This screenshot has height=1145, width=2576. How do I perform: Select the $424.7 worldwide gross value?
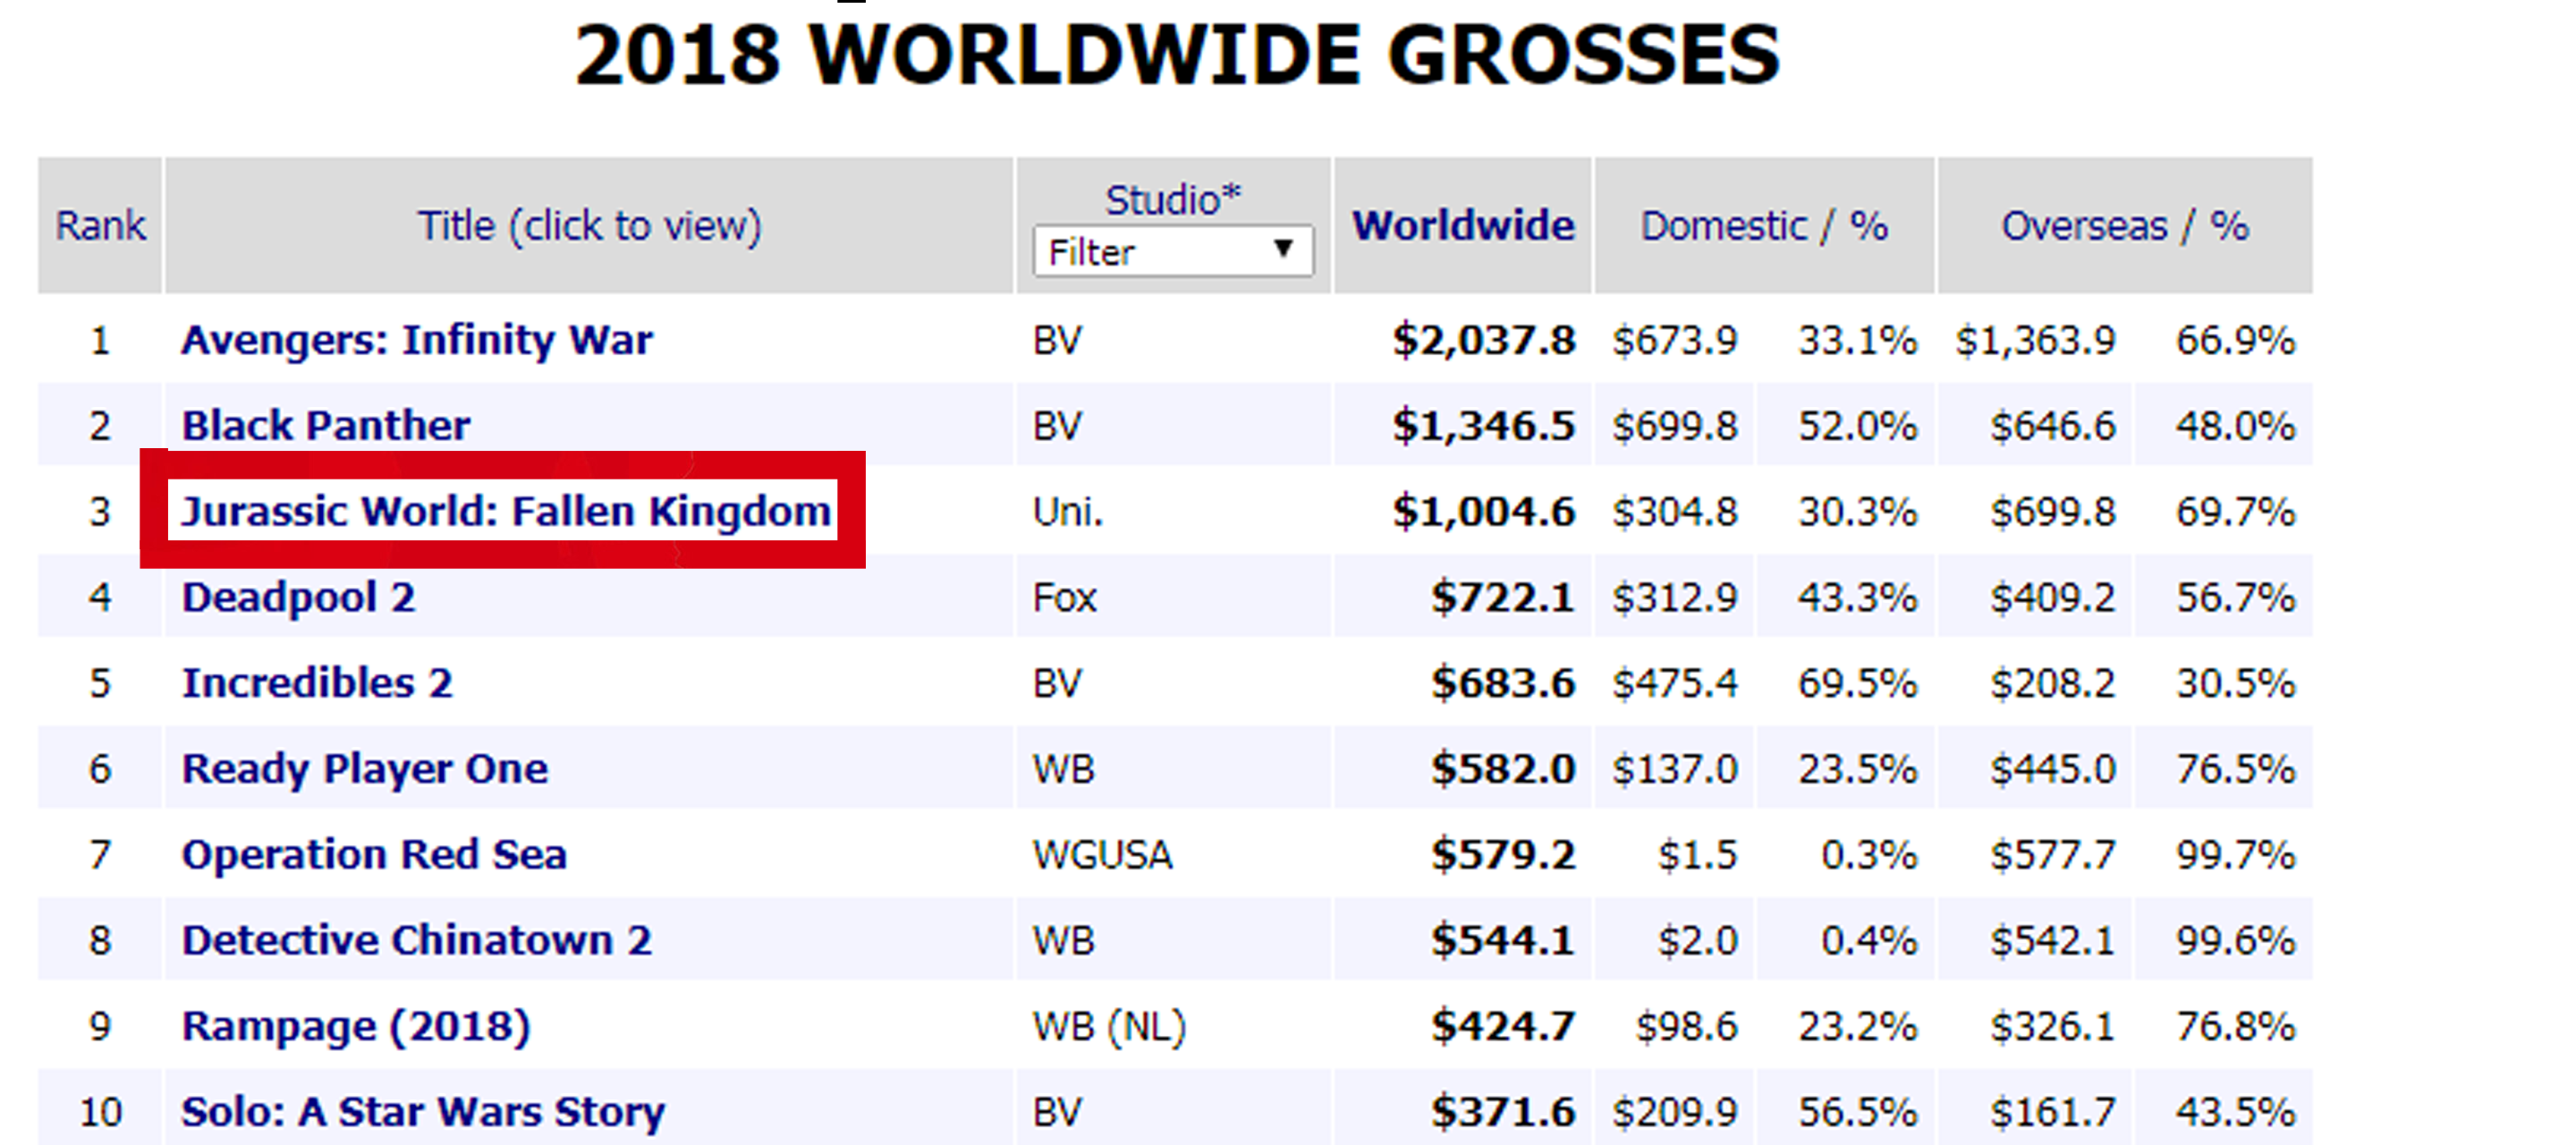point(1503,1027)
